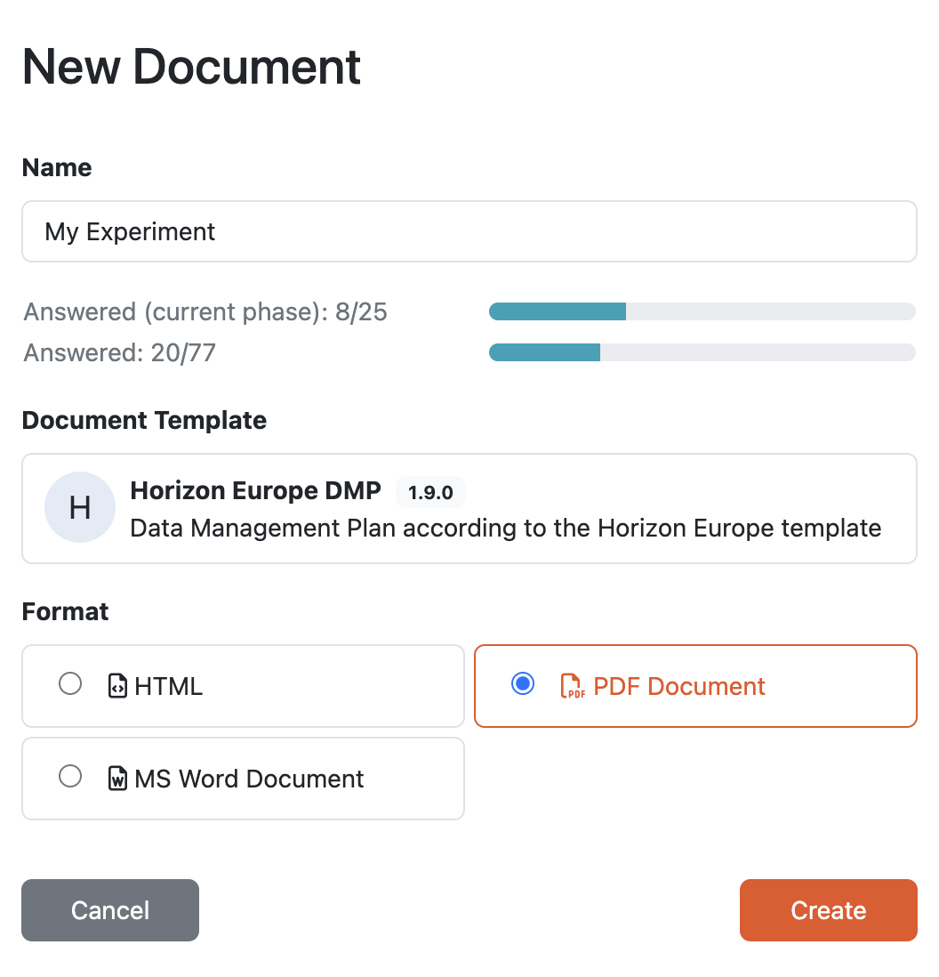Screen dimensions: 939x977
Task: Click the 'HTML' label text
Action: (168, 687)
